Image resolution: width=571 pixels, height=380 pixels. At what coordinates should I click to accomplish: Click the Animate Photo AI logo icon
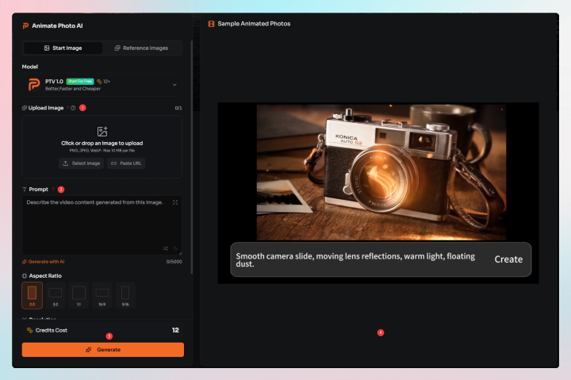pos(25,26)
